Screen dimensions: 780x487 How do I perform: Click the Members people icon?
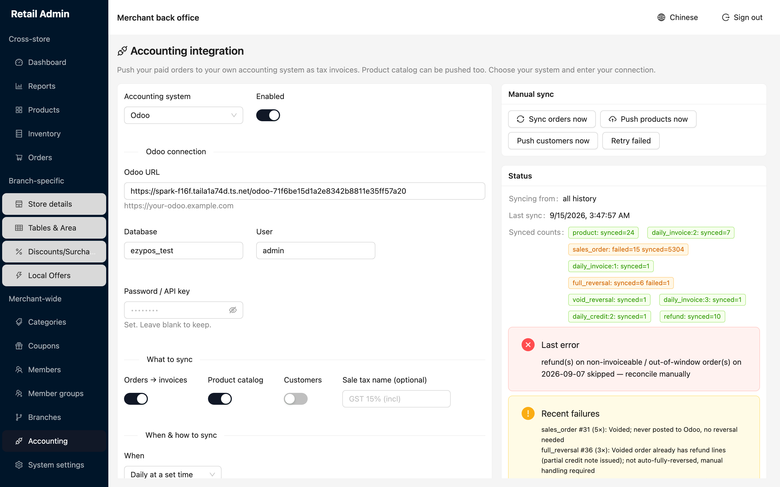[19, 369]
